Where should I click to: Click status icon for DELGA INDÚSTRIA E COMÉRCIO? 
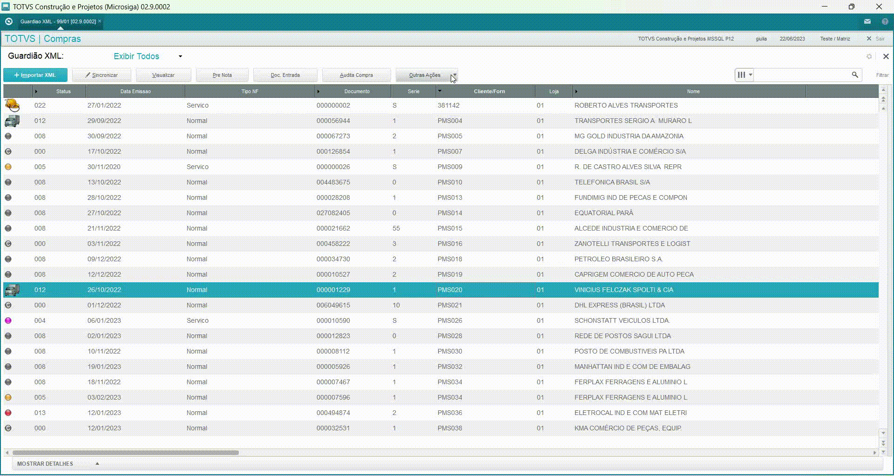point(8,151)
